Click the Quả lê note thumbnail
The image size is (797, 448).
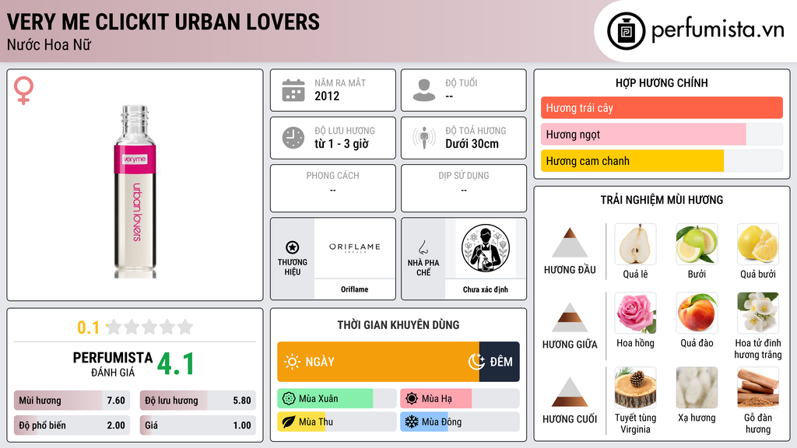click(x=635, y=244)
